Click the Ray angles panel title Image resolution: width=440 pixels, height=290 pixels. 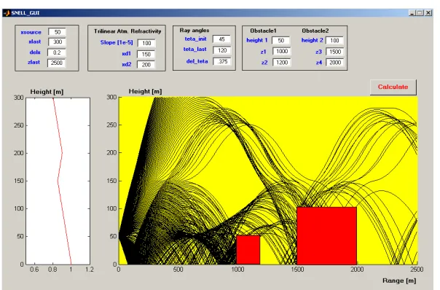point(195,30)
